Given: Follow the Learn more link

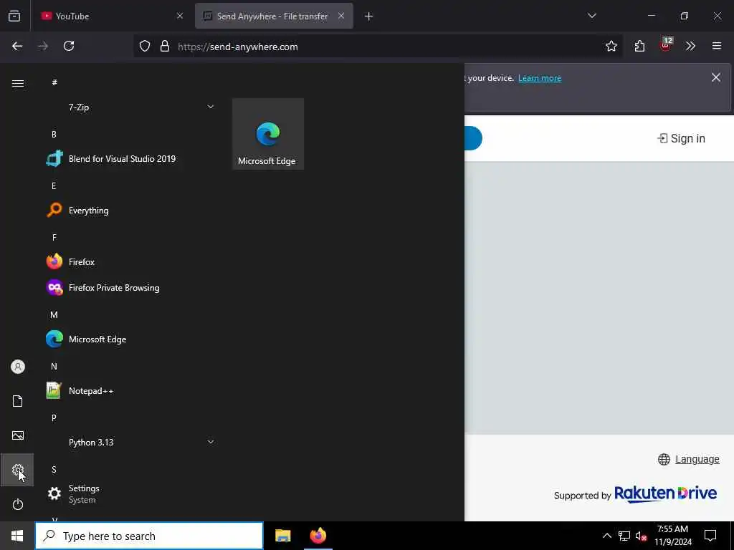Looking at the screenshot, I should pyautogui.click(x=539, y=78).
